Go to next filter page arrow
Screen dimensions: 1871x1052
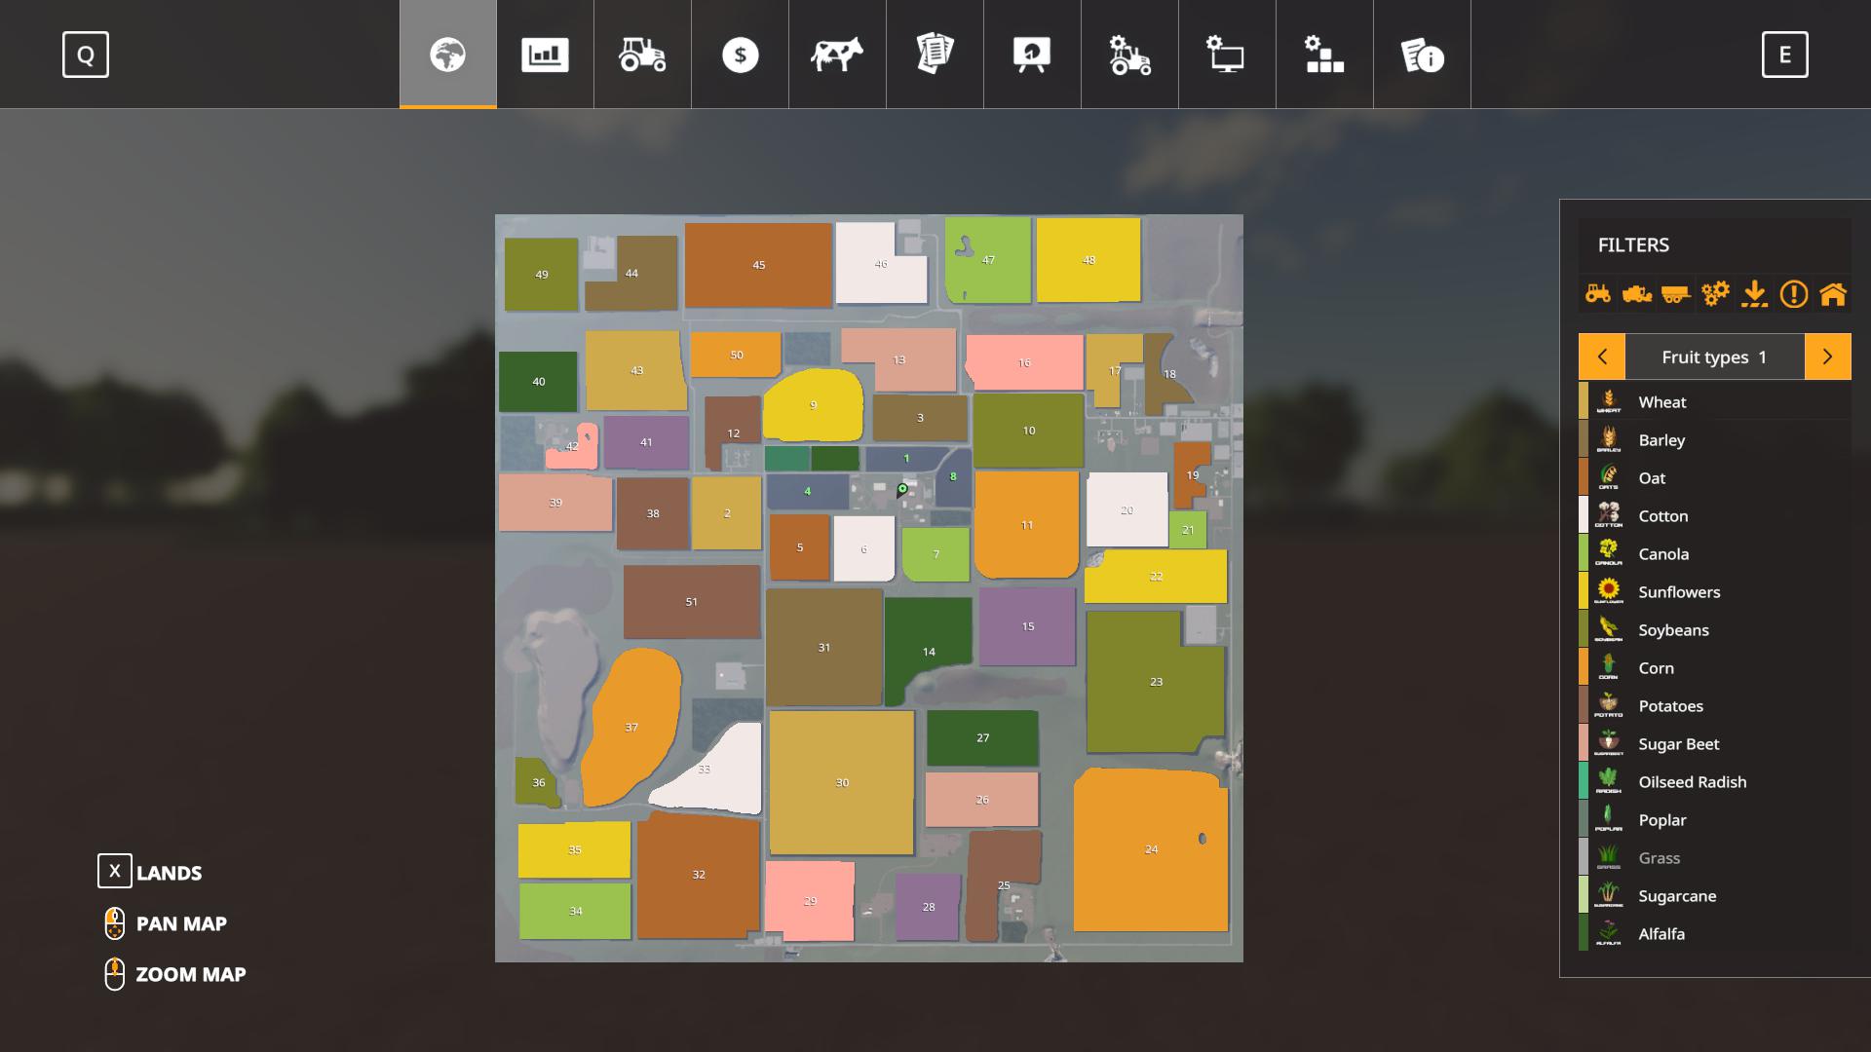pyautogui.click(x=1827, y=357)
